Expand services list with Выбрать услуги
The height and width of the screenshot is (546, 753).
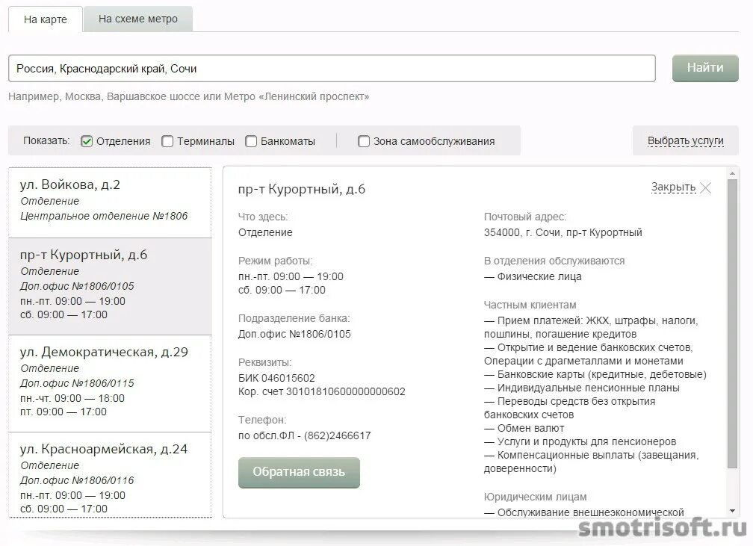[686, 140]
